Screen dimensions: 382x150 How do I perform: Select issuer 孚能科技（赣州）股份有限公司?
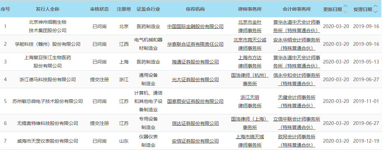(x=47, y=44)
